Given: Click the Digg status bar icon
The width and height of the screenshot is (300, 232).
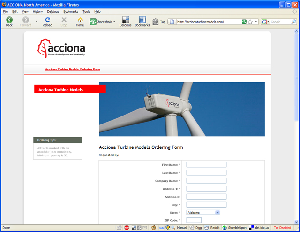Looking at the screenshot, I should [x=196, y=228].
